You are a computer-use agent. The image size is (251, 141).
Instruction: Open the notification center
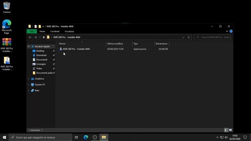(x=245, y=137)
